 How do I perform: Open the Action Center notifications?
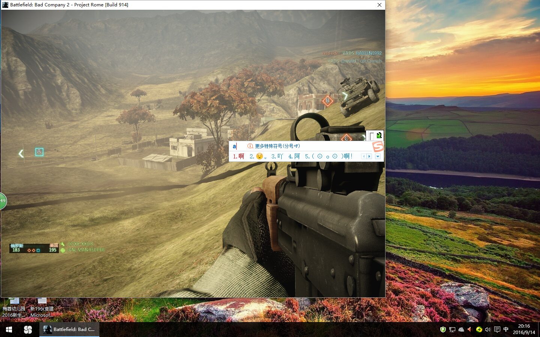point(497,330)
